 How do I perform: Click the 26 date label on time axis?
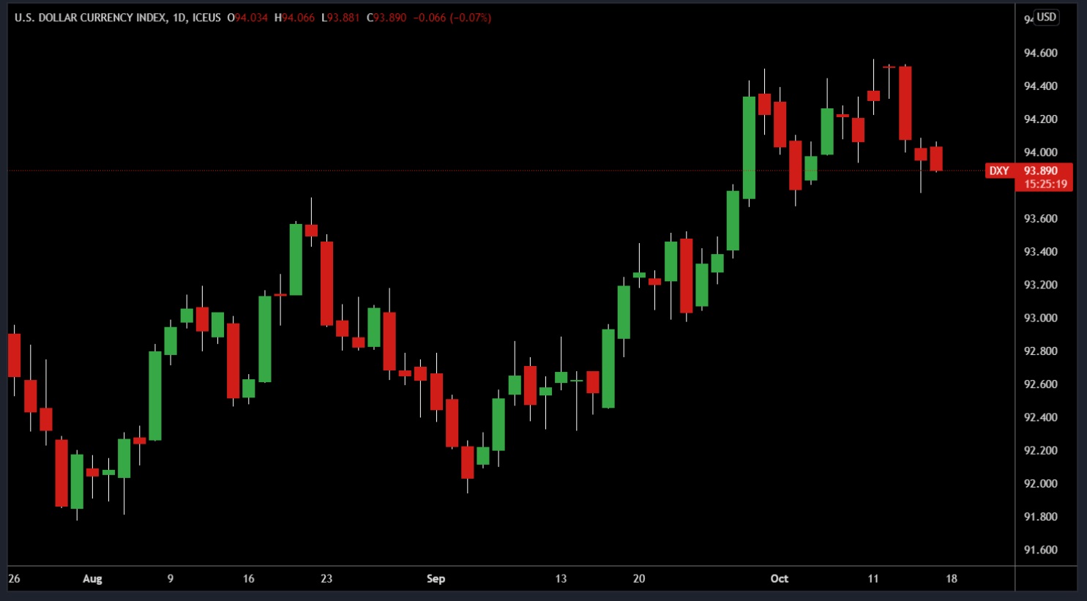point(14,578)
